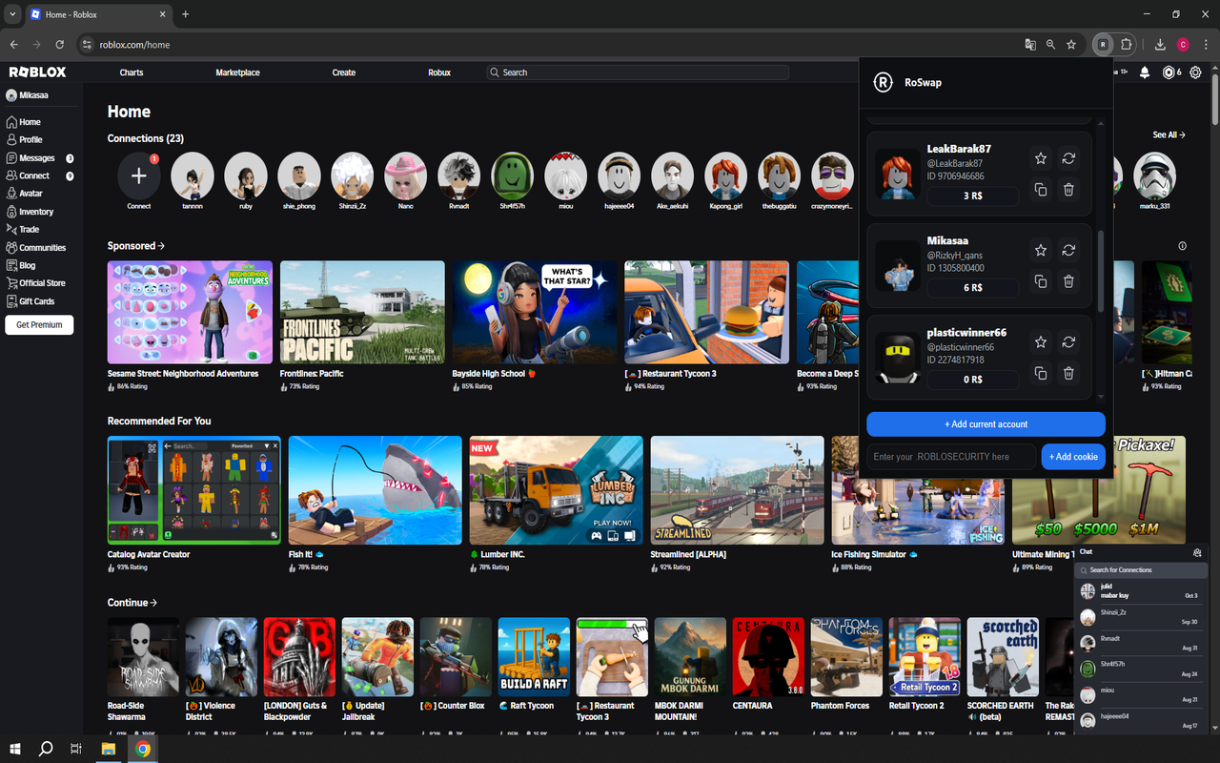Image resolution: width=1220 pixels, height=763 pixels.
Task: Open Windows Start menu
Action: click(x=16, y=749)
